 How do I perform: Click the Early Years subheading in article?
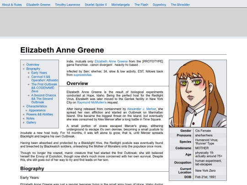click(29, 178)
